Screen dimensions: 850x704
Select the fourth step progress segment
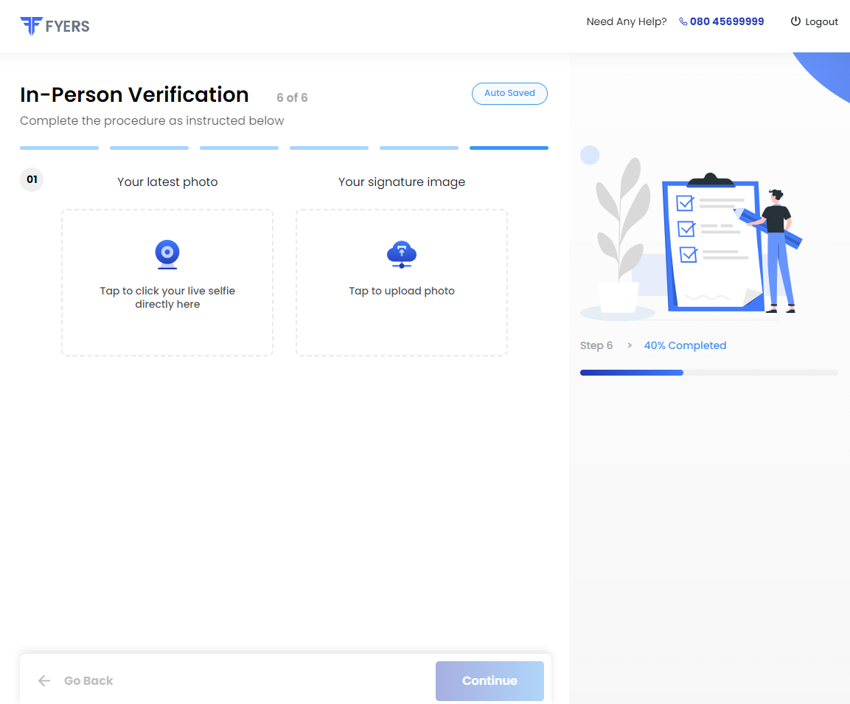tap(329, 148)
